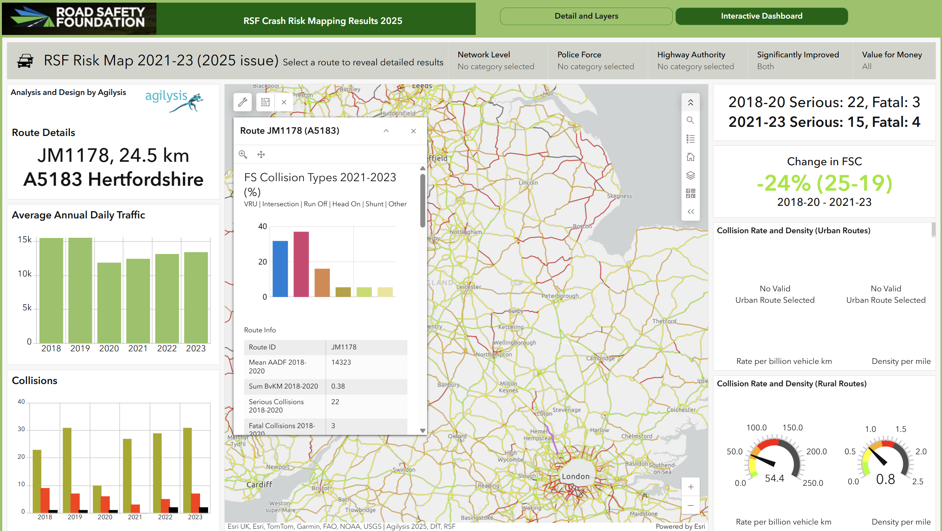
Task: Collapse Route JM1178 popup with chevron
Action: [386, 131]
